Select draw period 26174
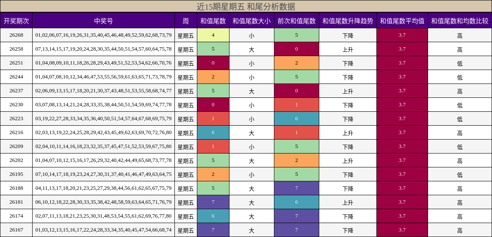Screen dimensions: 492x237 click(16, 216)
